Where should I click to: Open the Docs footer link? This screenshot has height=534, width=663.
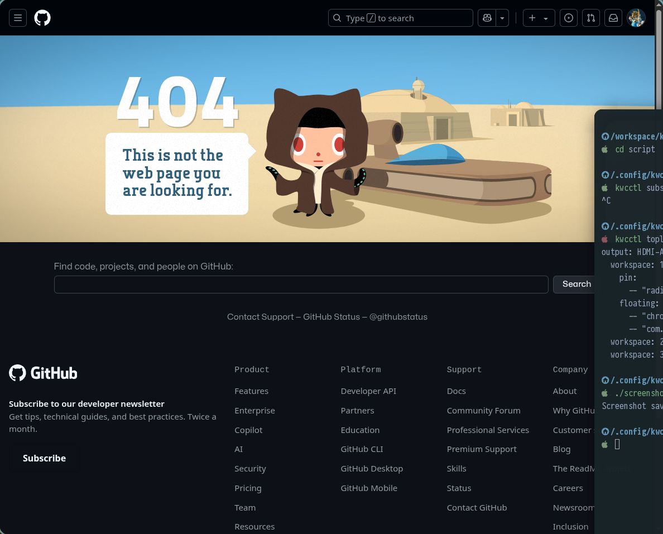point(457,391)
